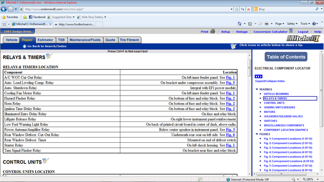This screenshot has width=324, height=182.
Task: Switch to the fordtechservice browser tab
Action: click(x=75, y=24)
